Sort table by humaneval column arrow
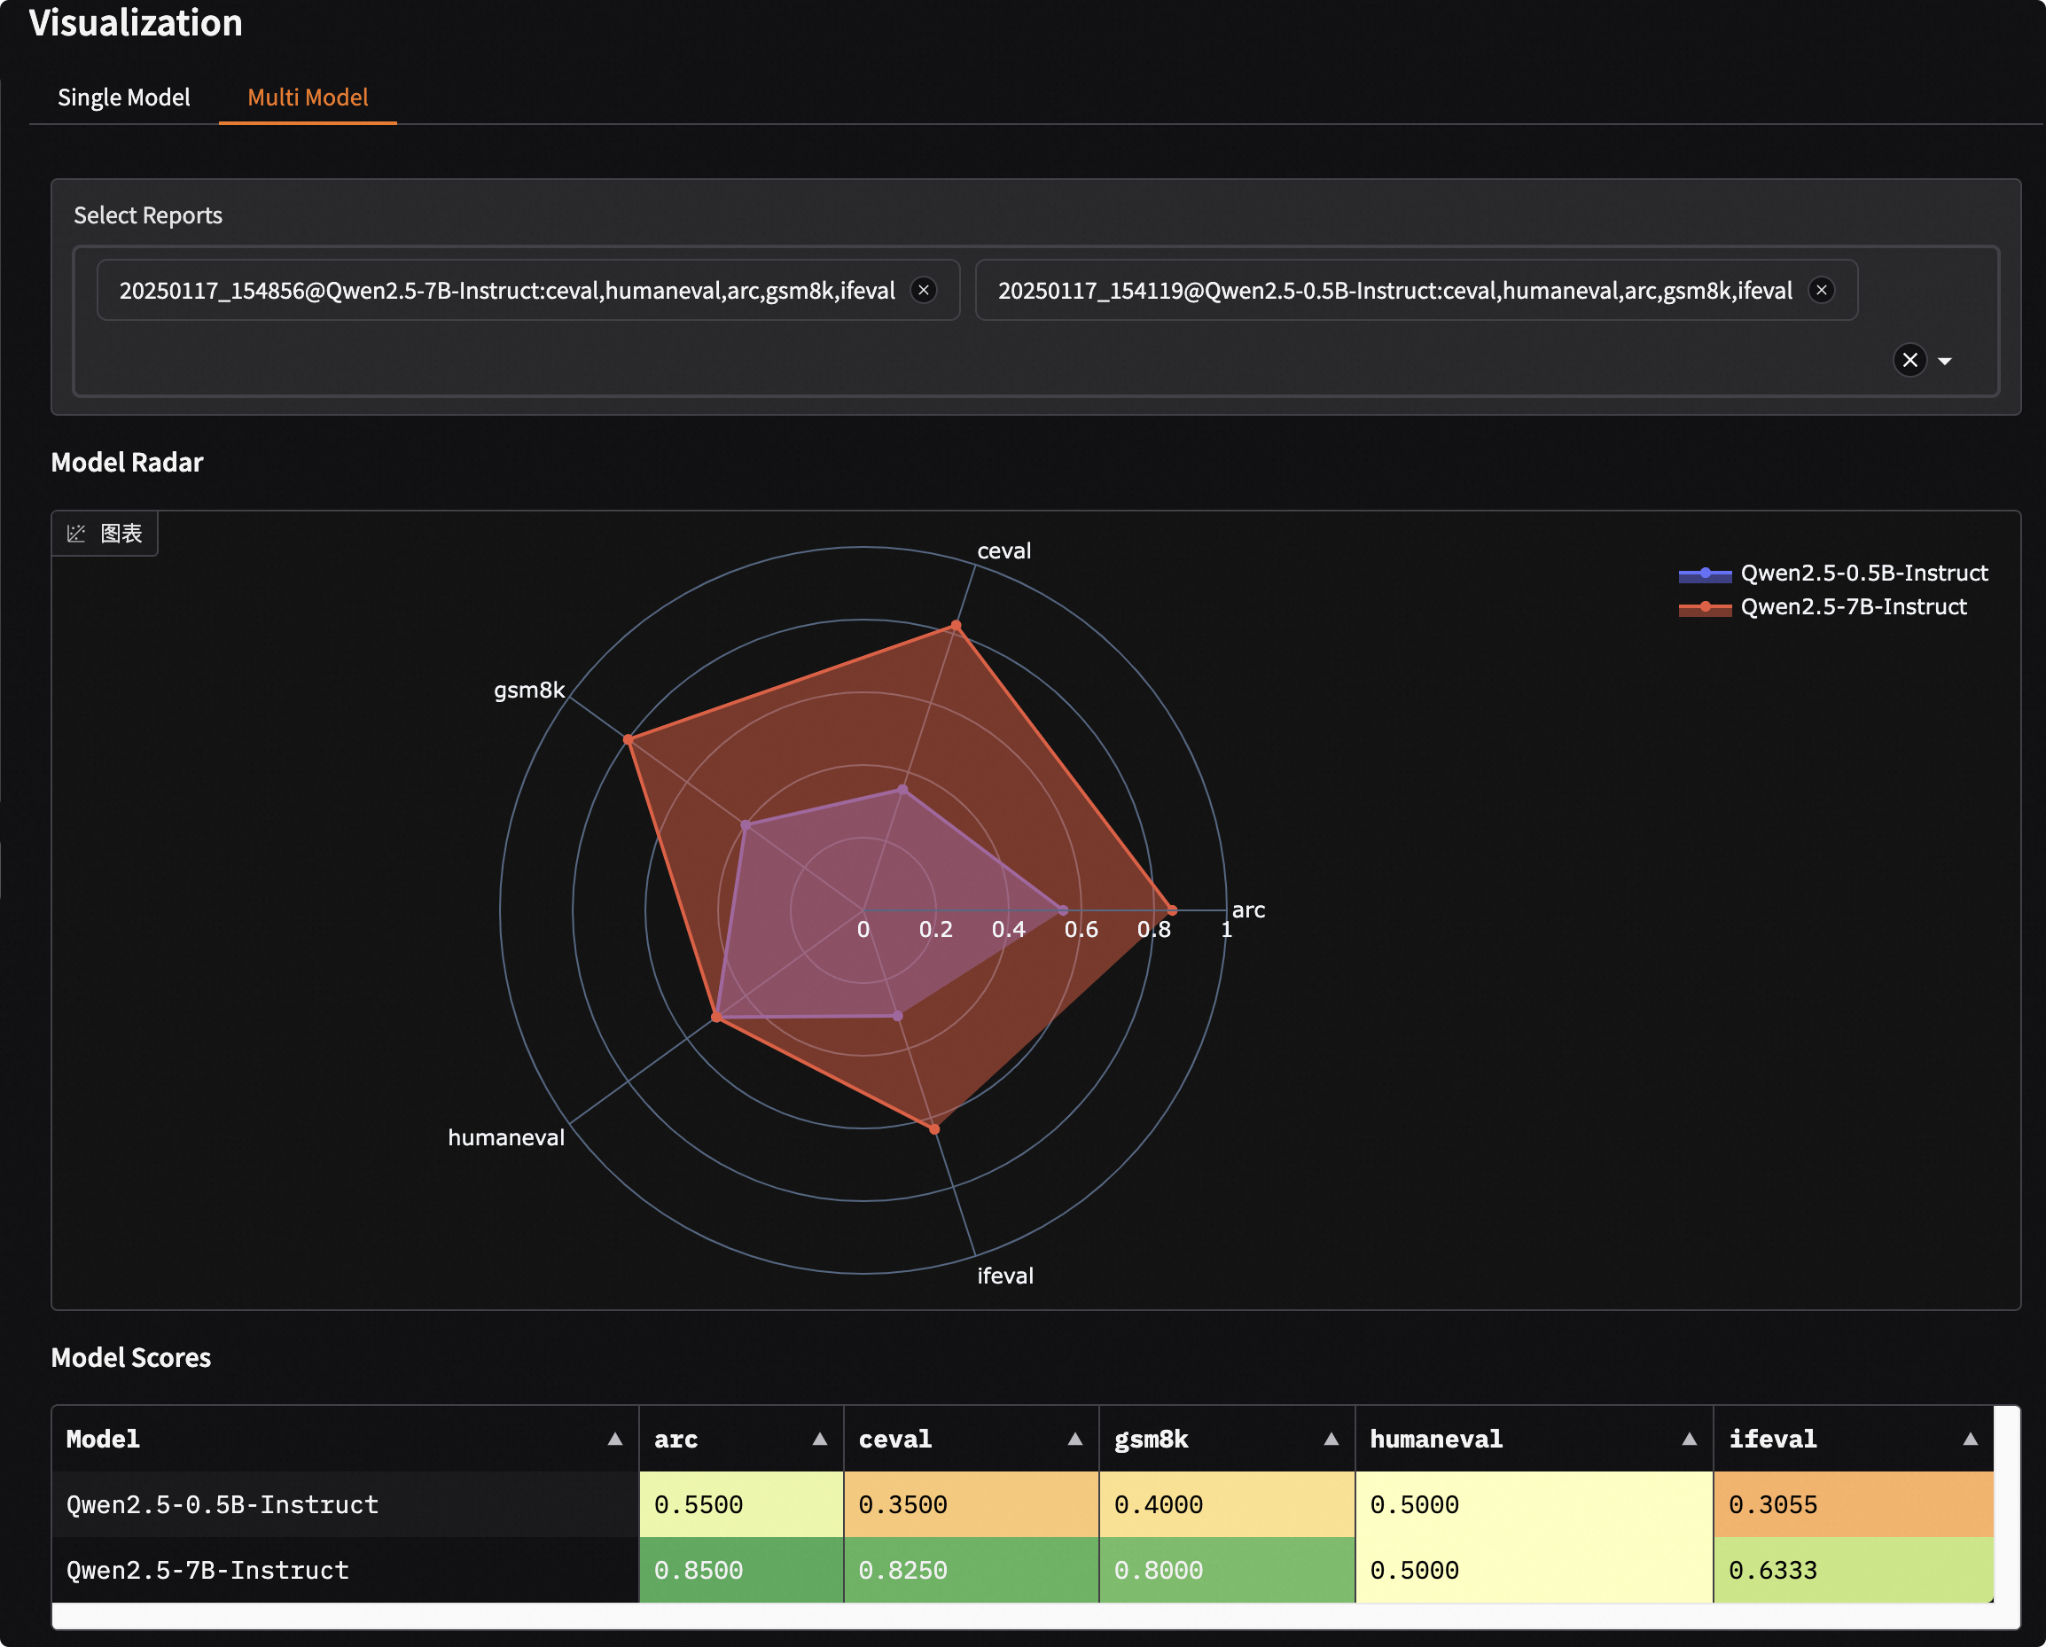The width and height of the screenshot is (2046, 1647). [1689, 1440]
